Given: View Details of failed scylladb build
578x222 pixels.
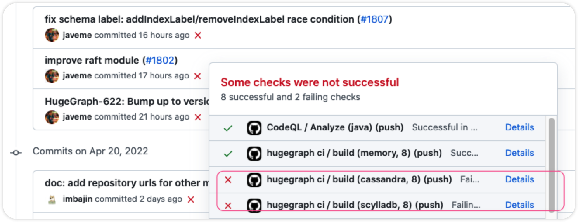Looking at the screenshot, I should point(519,205).
